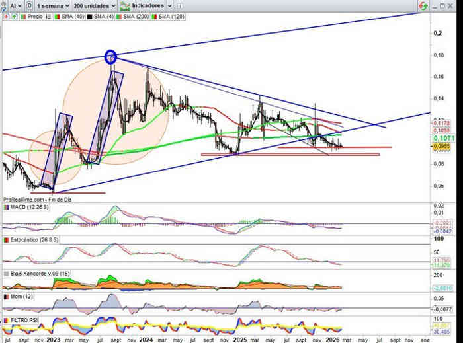Expand the AI ticker dropdown
The height and width of the screenshot is (343, 463).
tap(13, 5)
